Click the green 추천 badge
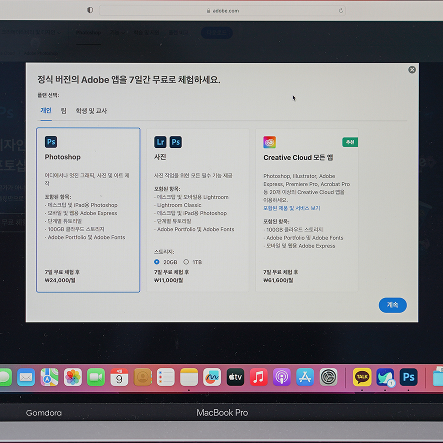This screenshot has height=443, width=443. click(x=350, y=142)
